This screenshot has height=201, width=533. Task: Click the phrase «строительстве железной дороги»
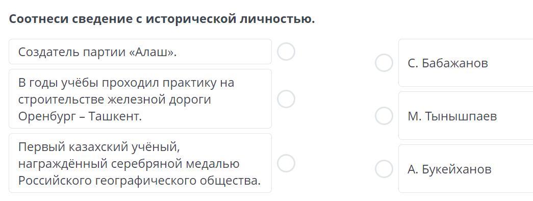115,99
